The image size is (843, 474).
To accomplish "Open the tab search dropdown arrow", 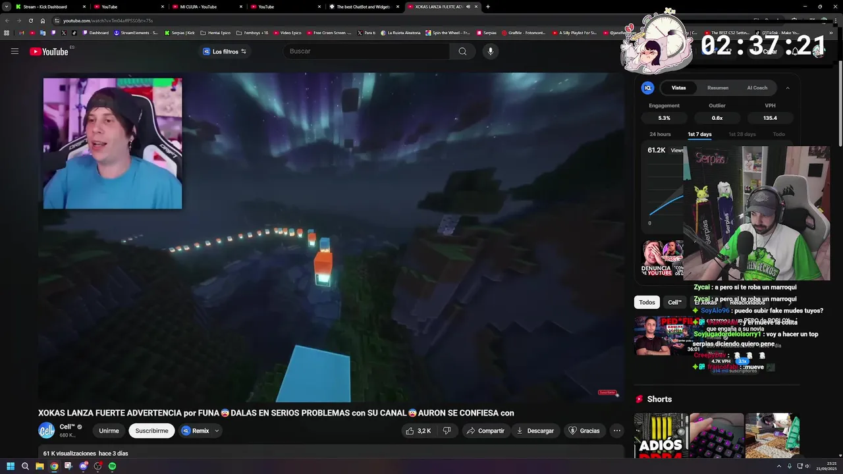I will (6, 7).
